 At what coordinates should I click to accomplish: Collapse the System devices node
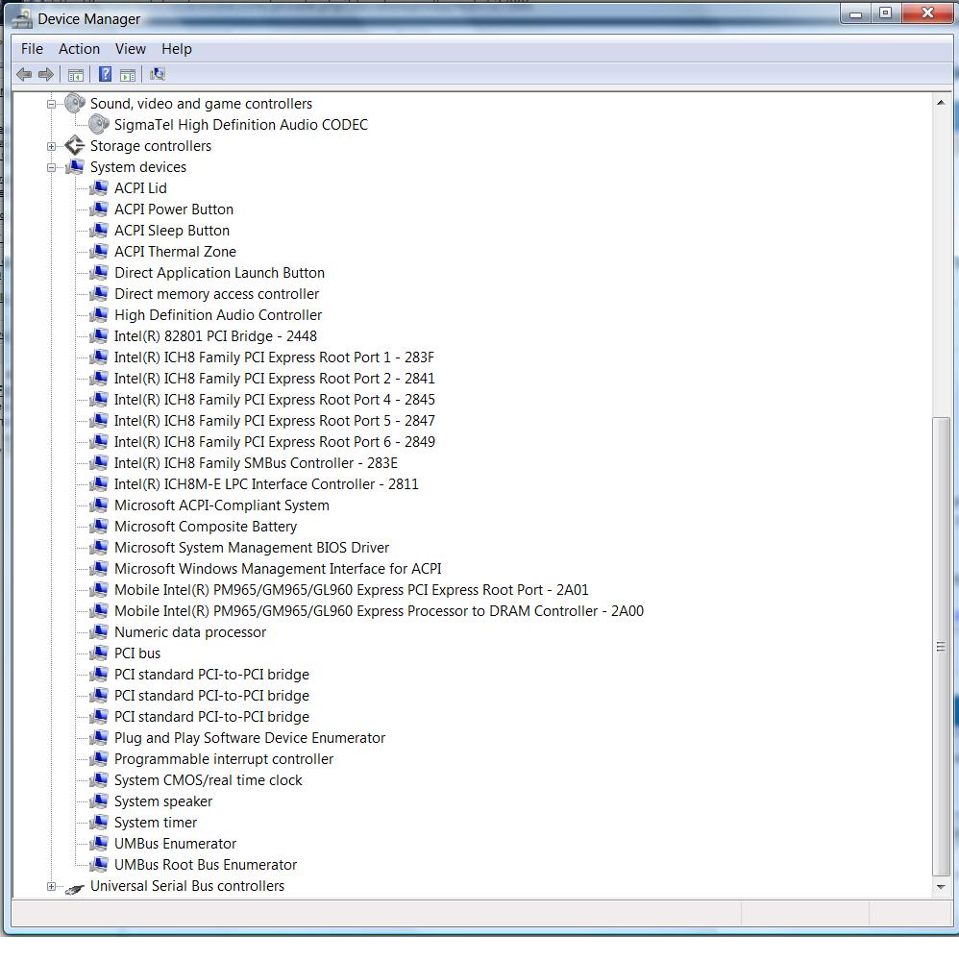52,167
